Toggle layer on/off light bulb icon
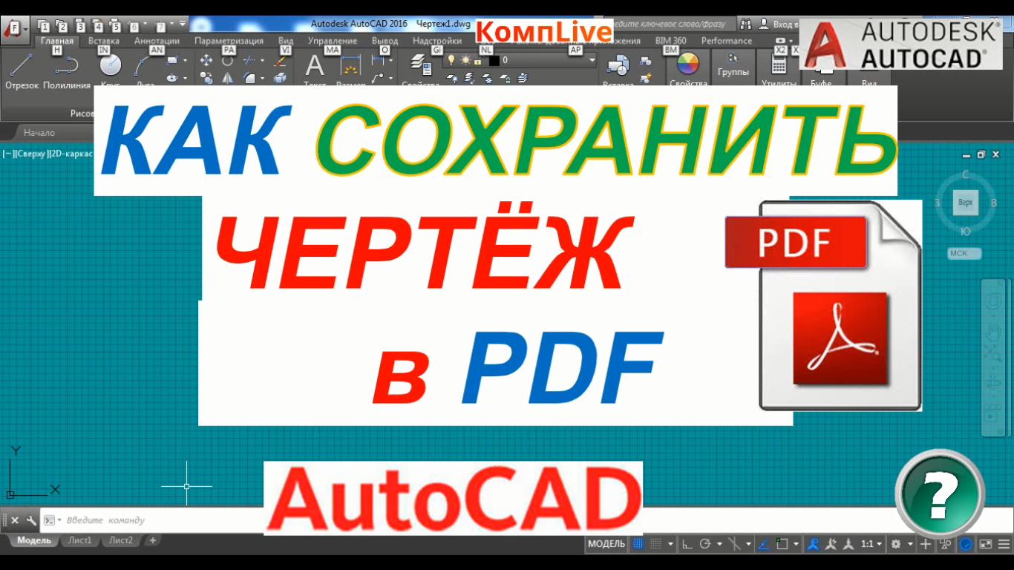1014x570 pixels. click(x=451, y=59)
